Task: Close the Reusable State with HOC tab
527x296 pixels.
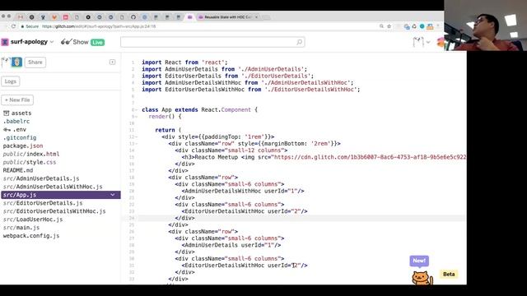Action: coord(256,16)
